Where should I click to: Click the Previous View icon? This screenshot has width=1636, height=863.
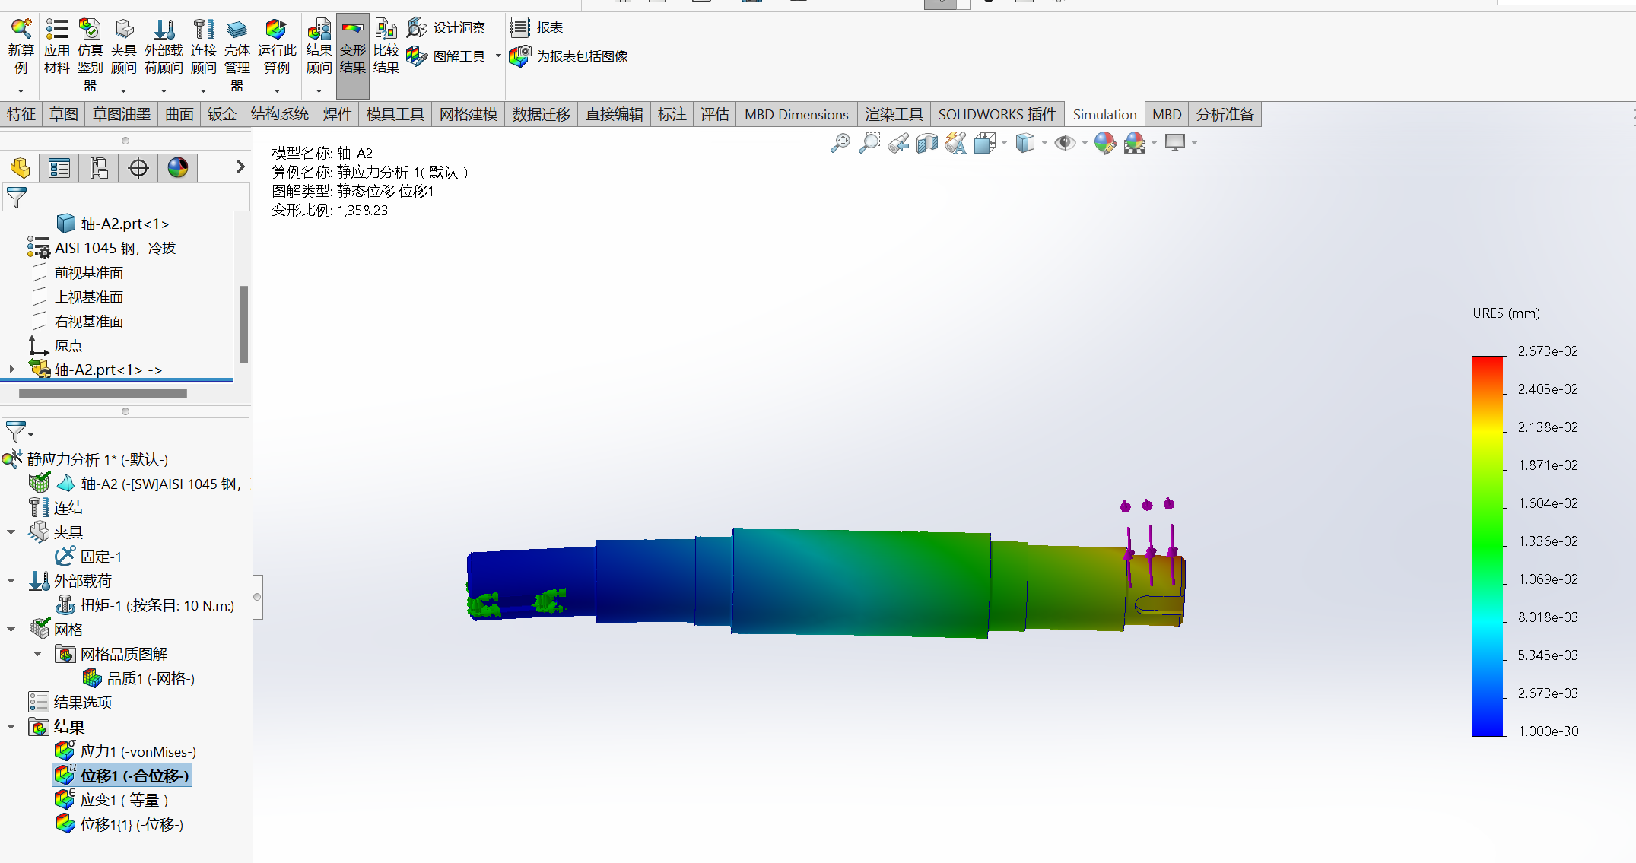pyautogui.click(x=897, y=143)
